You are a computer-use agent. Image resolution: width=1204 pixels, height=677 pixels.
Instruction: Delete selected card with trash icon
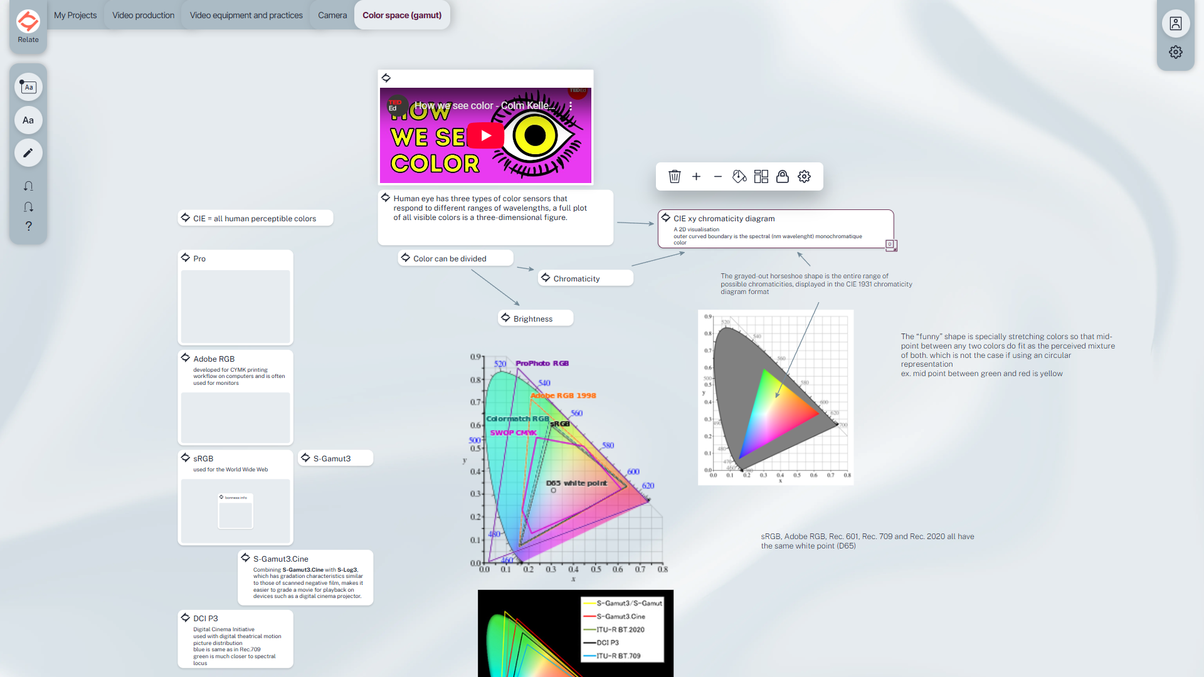coord(675,177)
